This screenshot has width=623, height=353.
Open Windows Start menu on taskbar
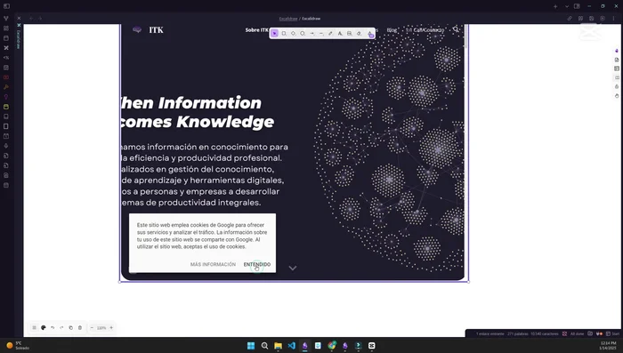click(251, 346)
